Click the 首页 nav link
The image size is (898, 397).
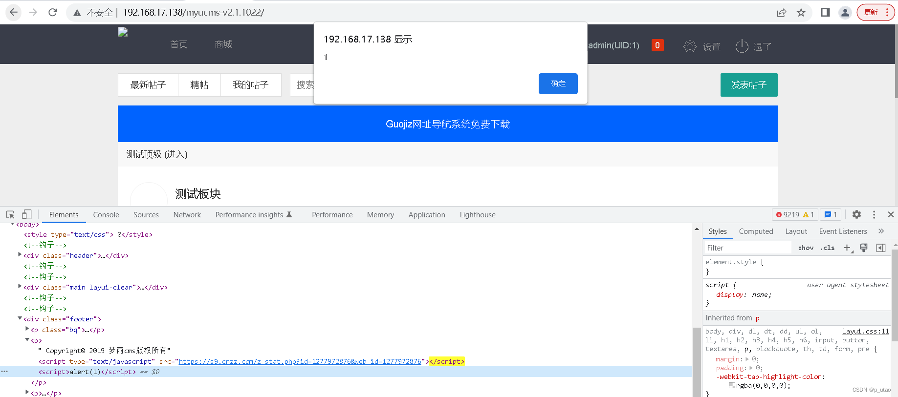coord(179,44)
